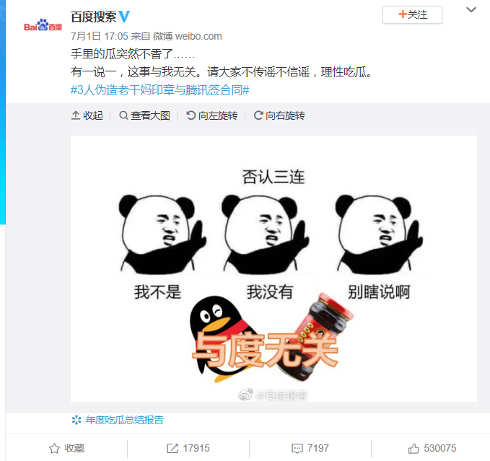Click the magnifier 查看大图 icon
This screenshot has height=461, width=490.
[123, 115]
